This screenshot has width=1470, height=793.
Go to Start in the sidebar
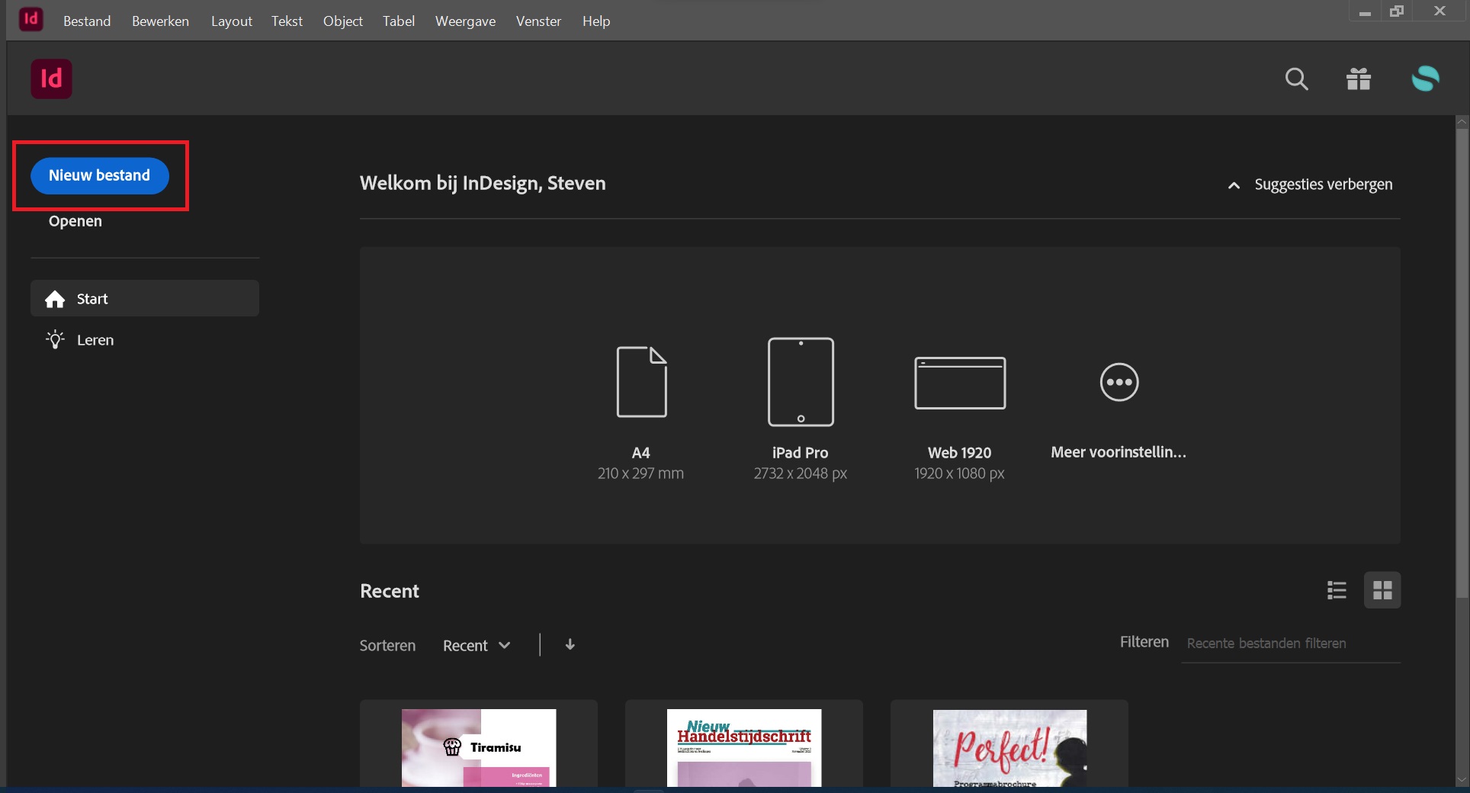[145, 298]
